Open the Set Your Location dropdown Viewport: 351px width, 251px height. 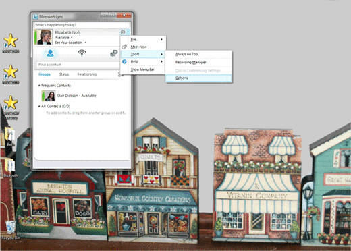pos(71,43)
